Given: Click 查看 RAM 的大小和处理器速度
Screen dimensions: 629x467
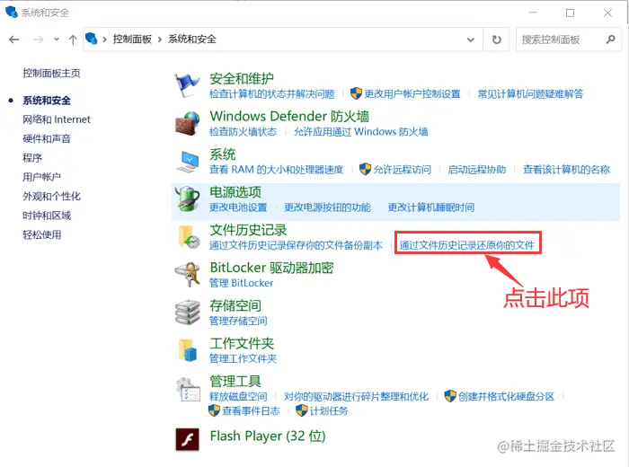Looking at the screenshot, I should coord(277,170).
